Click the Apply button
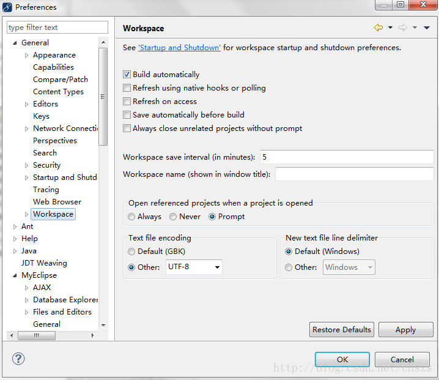Screen dimensions: 439x380 click(406, 330)
